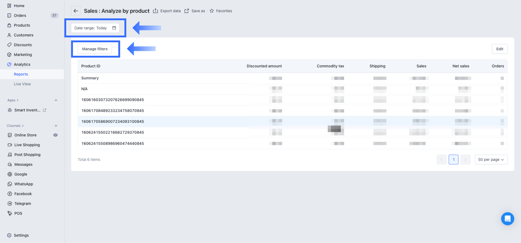
Task: Click Favorites label in header
Action: [x=224, y=11]
